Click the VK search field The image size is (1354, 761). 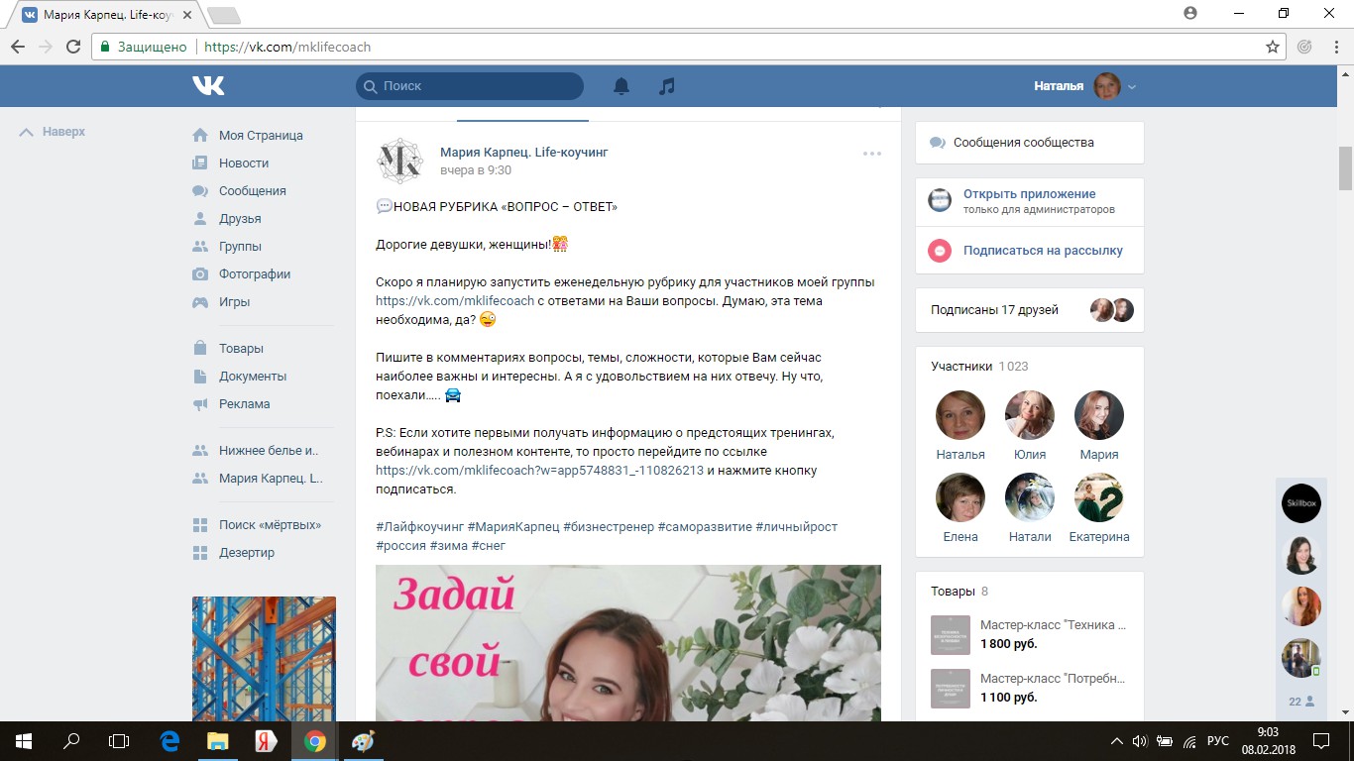tap(470, 86)
